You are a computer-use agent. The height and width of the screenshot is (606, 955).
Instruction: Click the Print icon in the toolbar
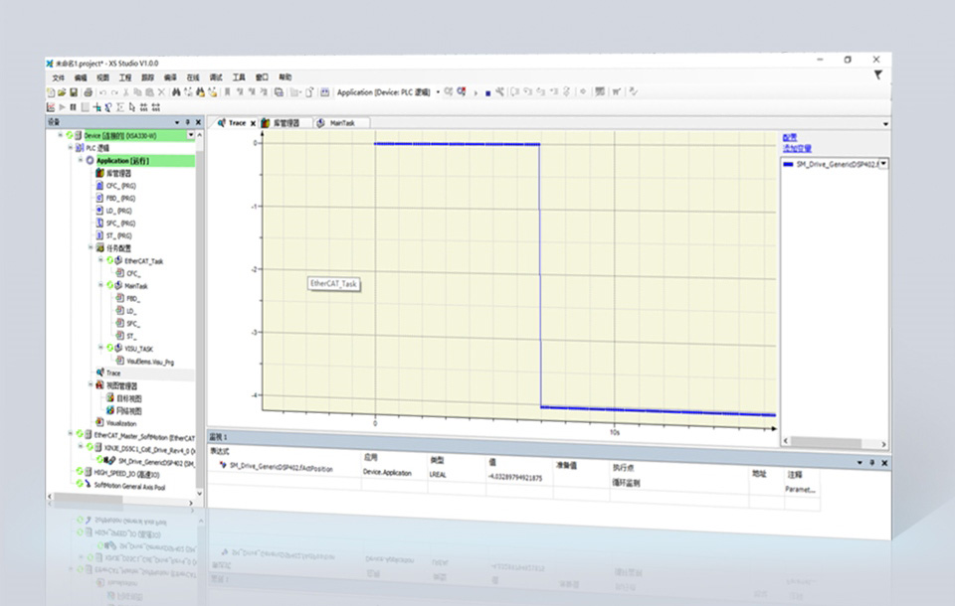tap(89, 91)
